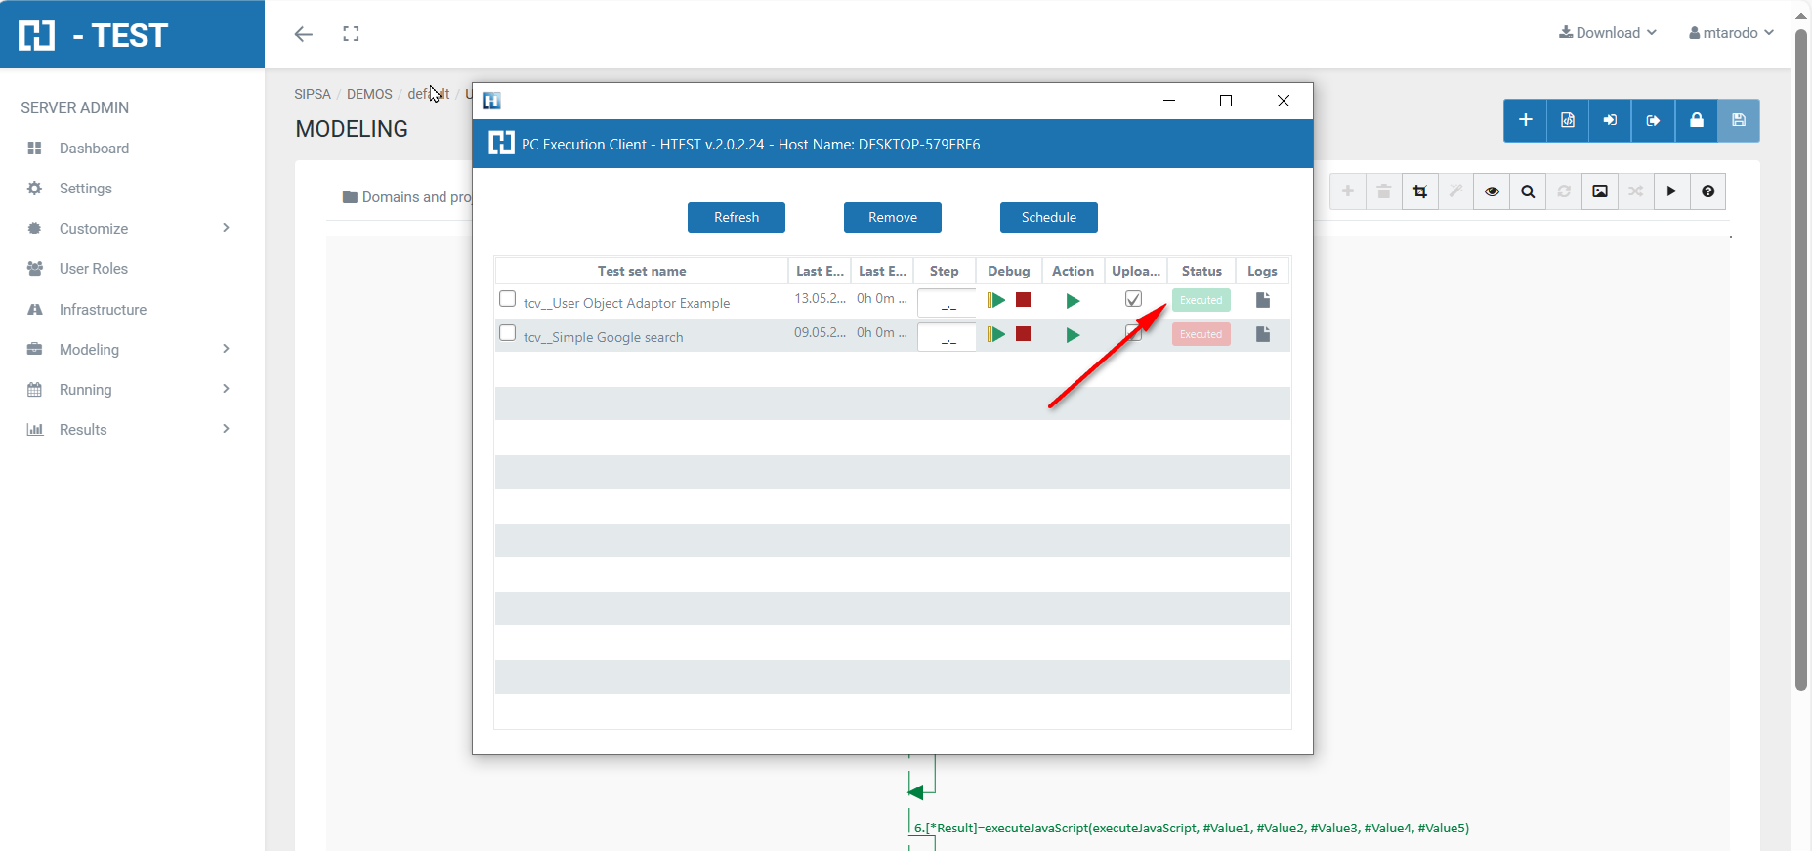The height and width of the screenshot is (851, 1812).
Task: Open the Download dropdown
Action: tap(1608, 33)
